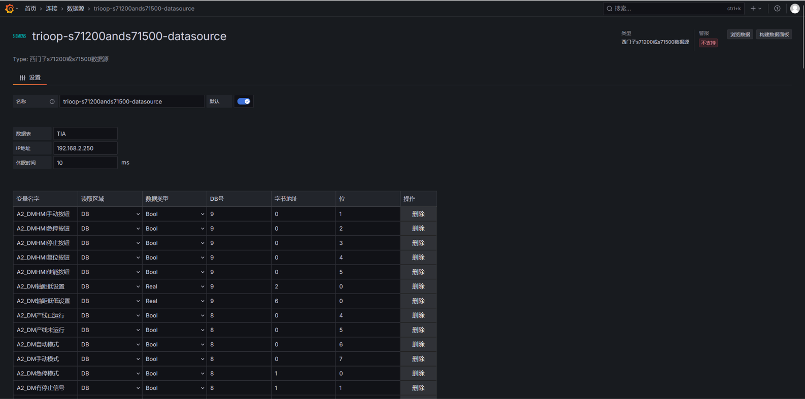The width and height of the screenshot is (805, 399).
Task: Click 不支持 alert badge
Action: pos(708,43)
